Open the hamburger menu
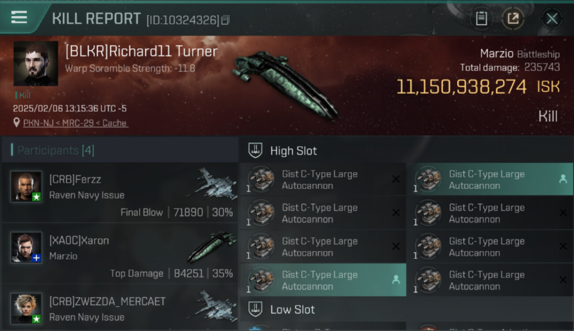This screenshot has width=574, height=331. click(19, 18)
